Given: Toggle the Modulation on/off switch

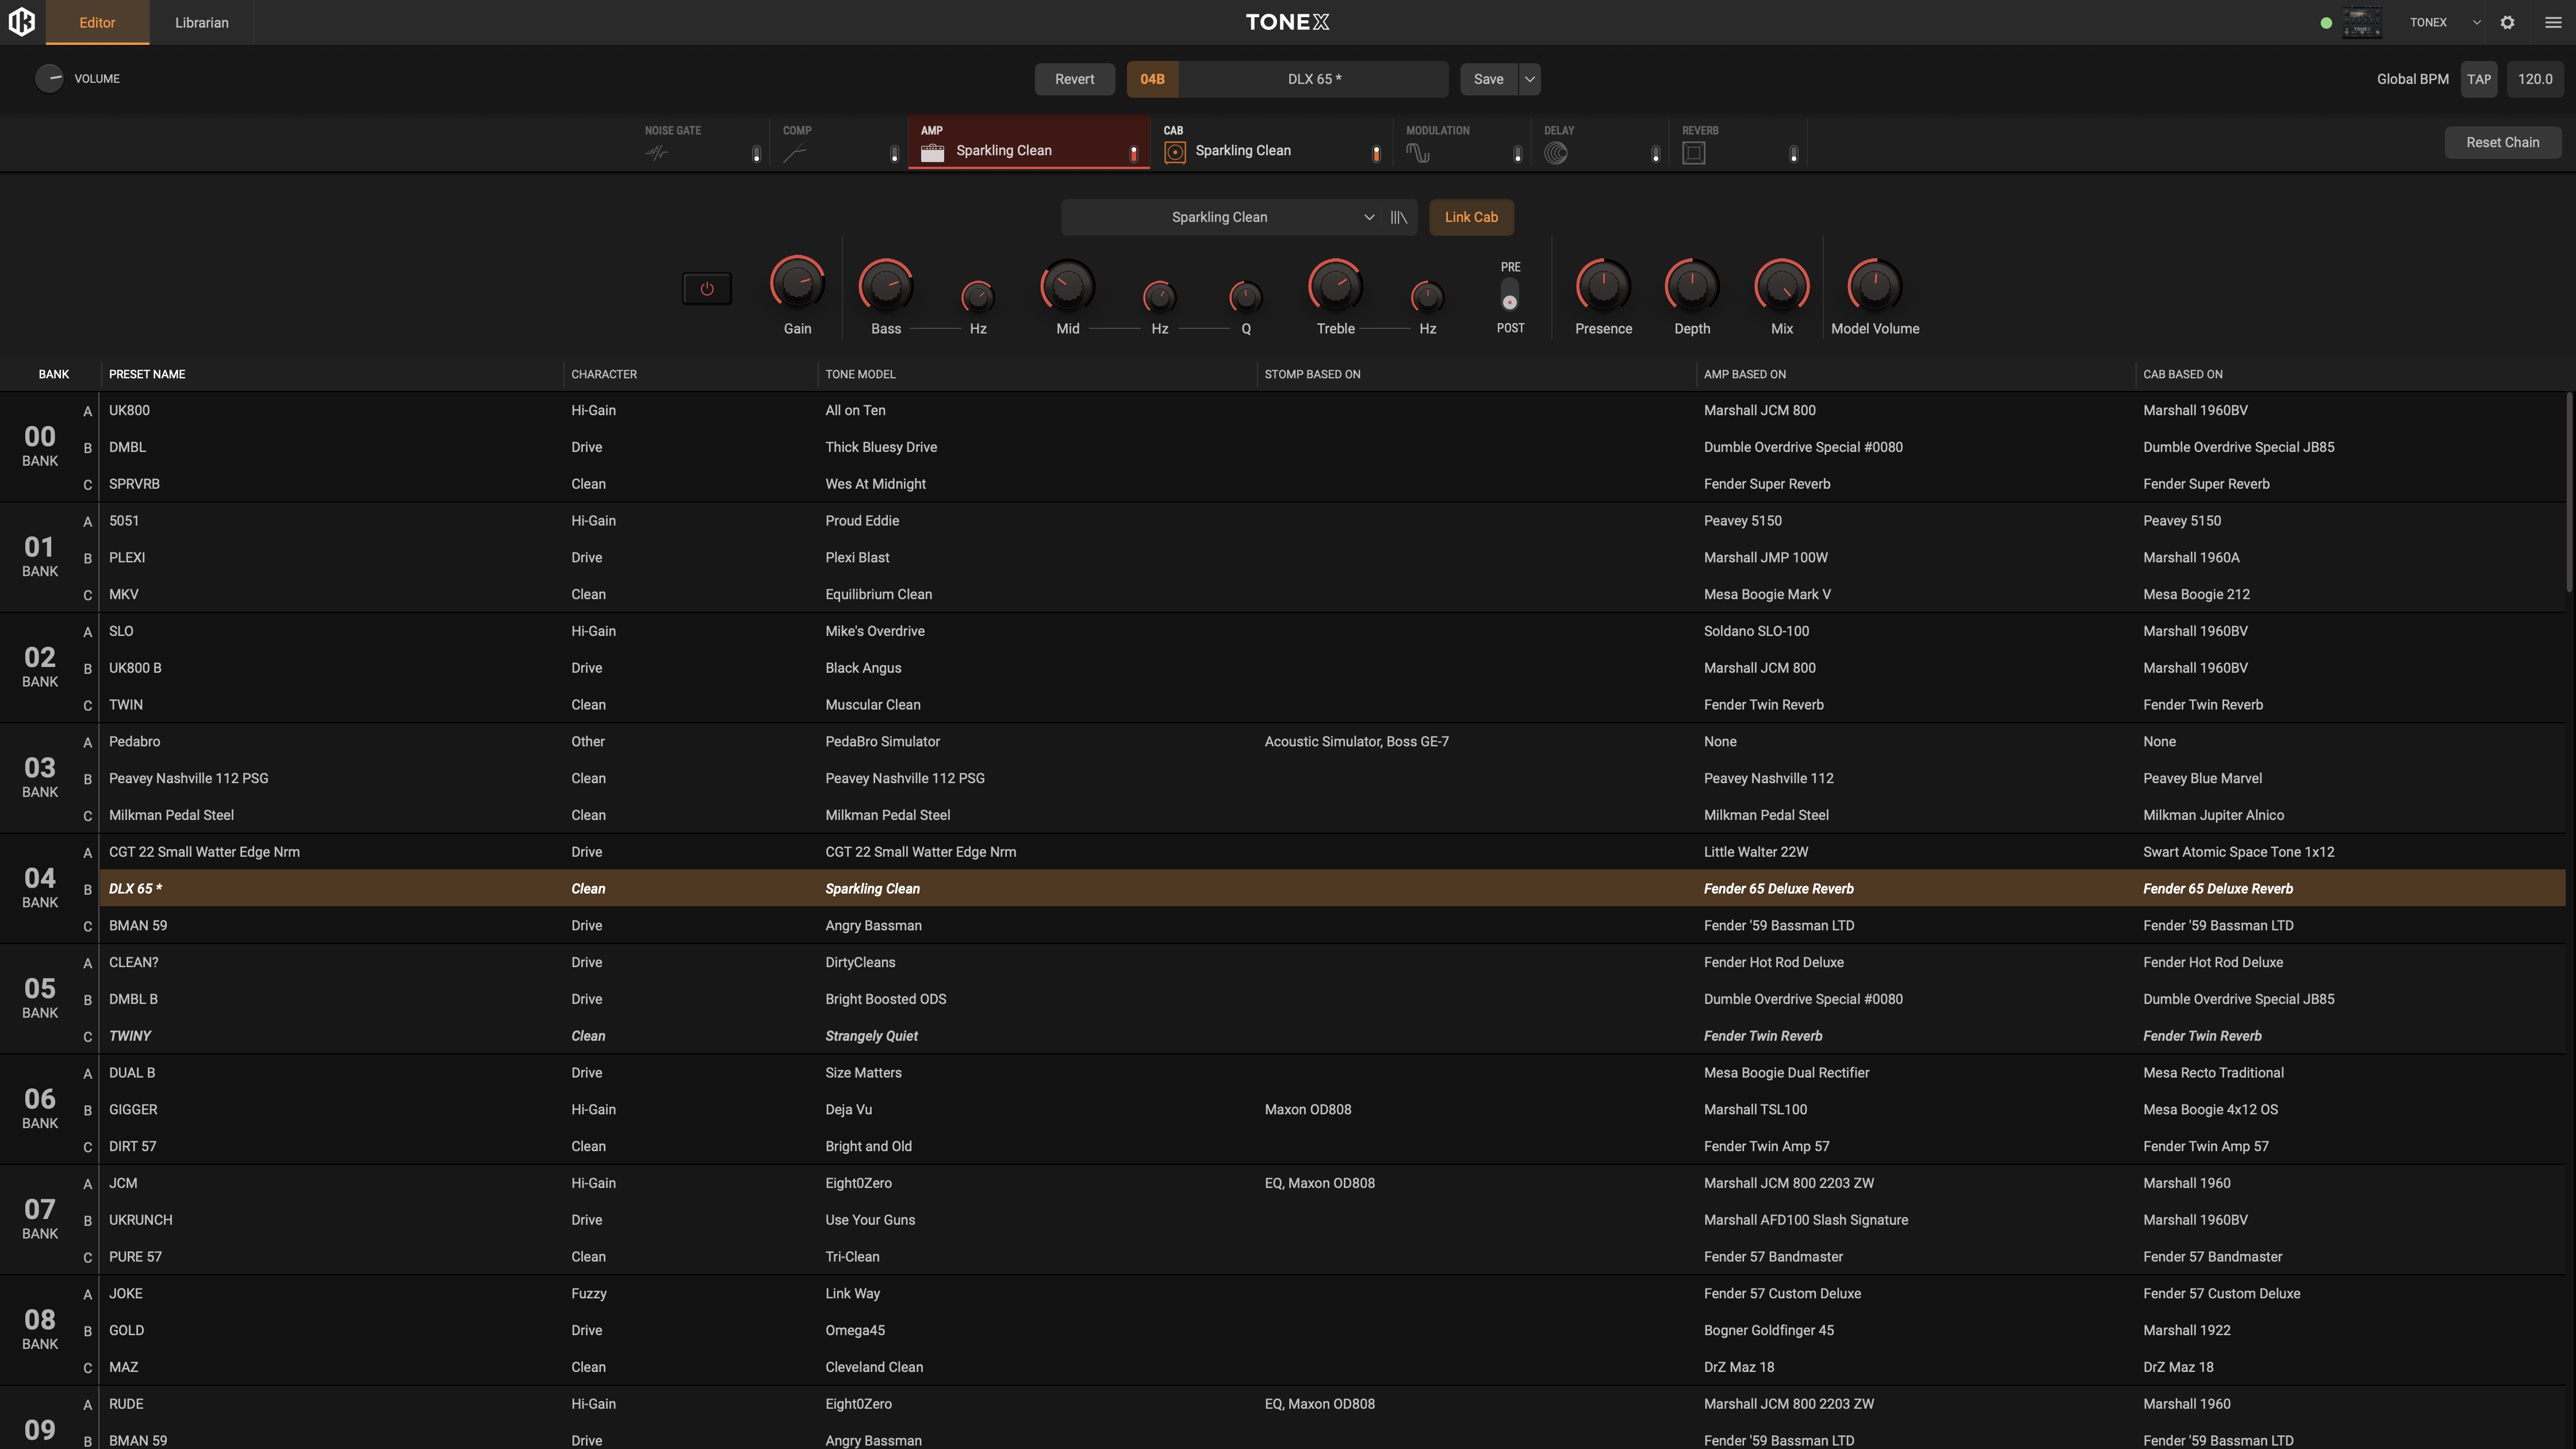Looking at the screenshot, I should coord(1518,154).
